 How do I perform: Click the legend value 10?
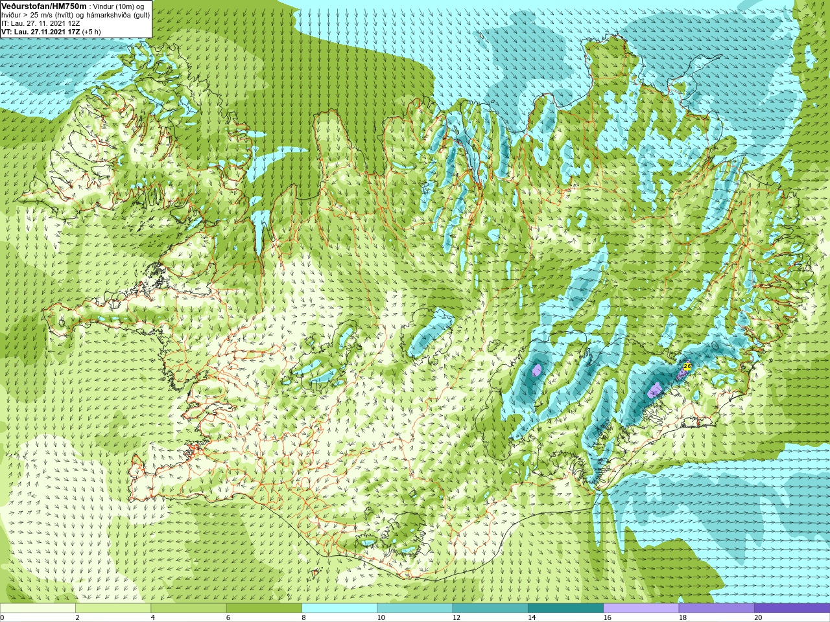tap(381, 617)
